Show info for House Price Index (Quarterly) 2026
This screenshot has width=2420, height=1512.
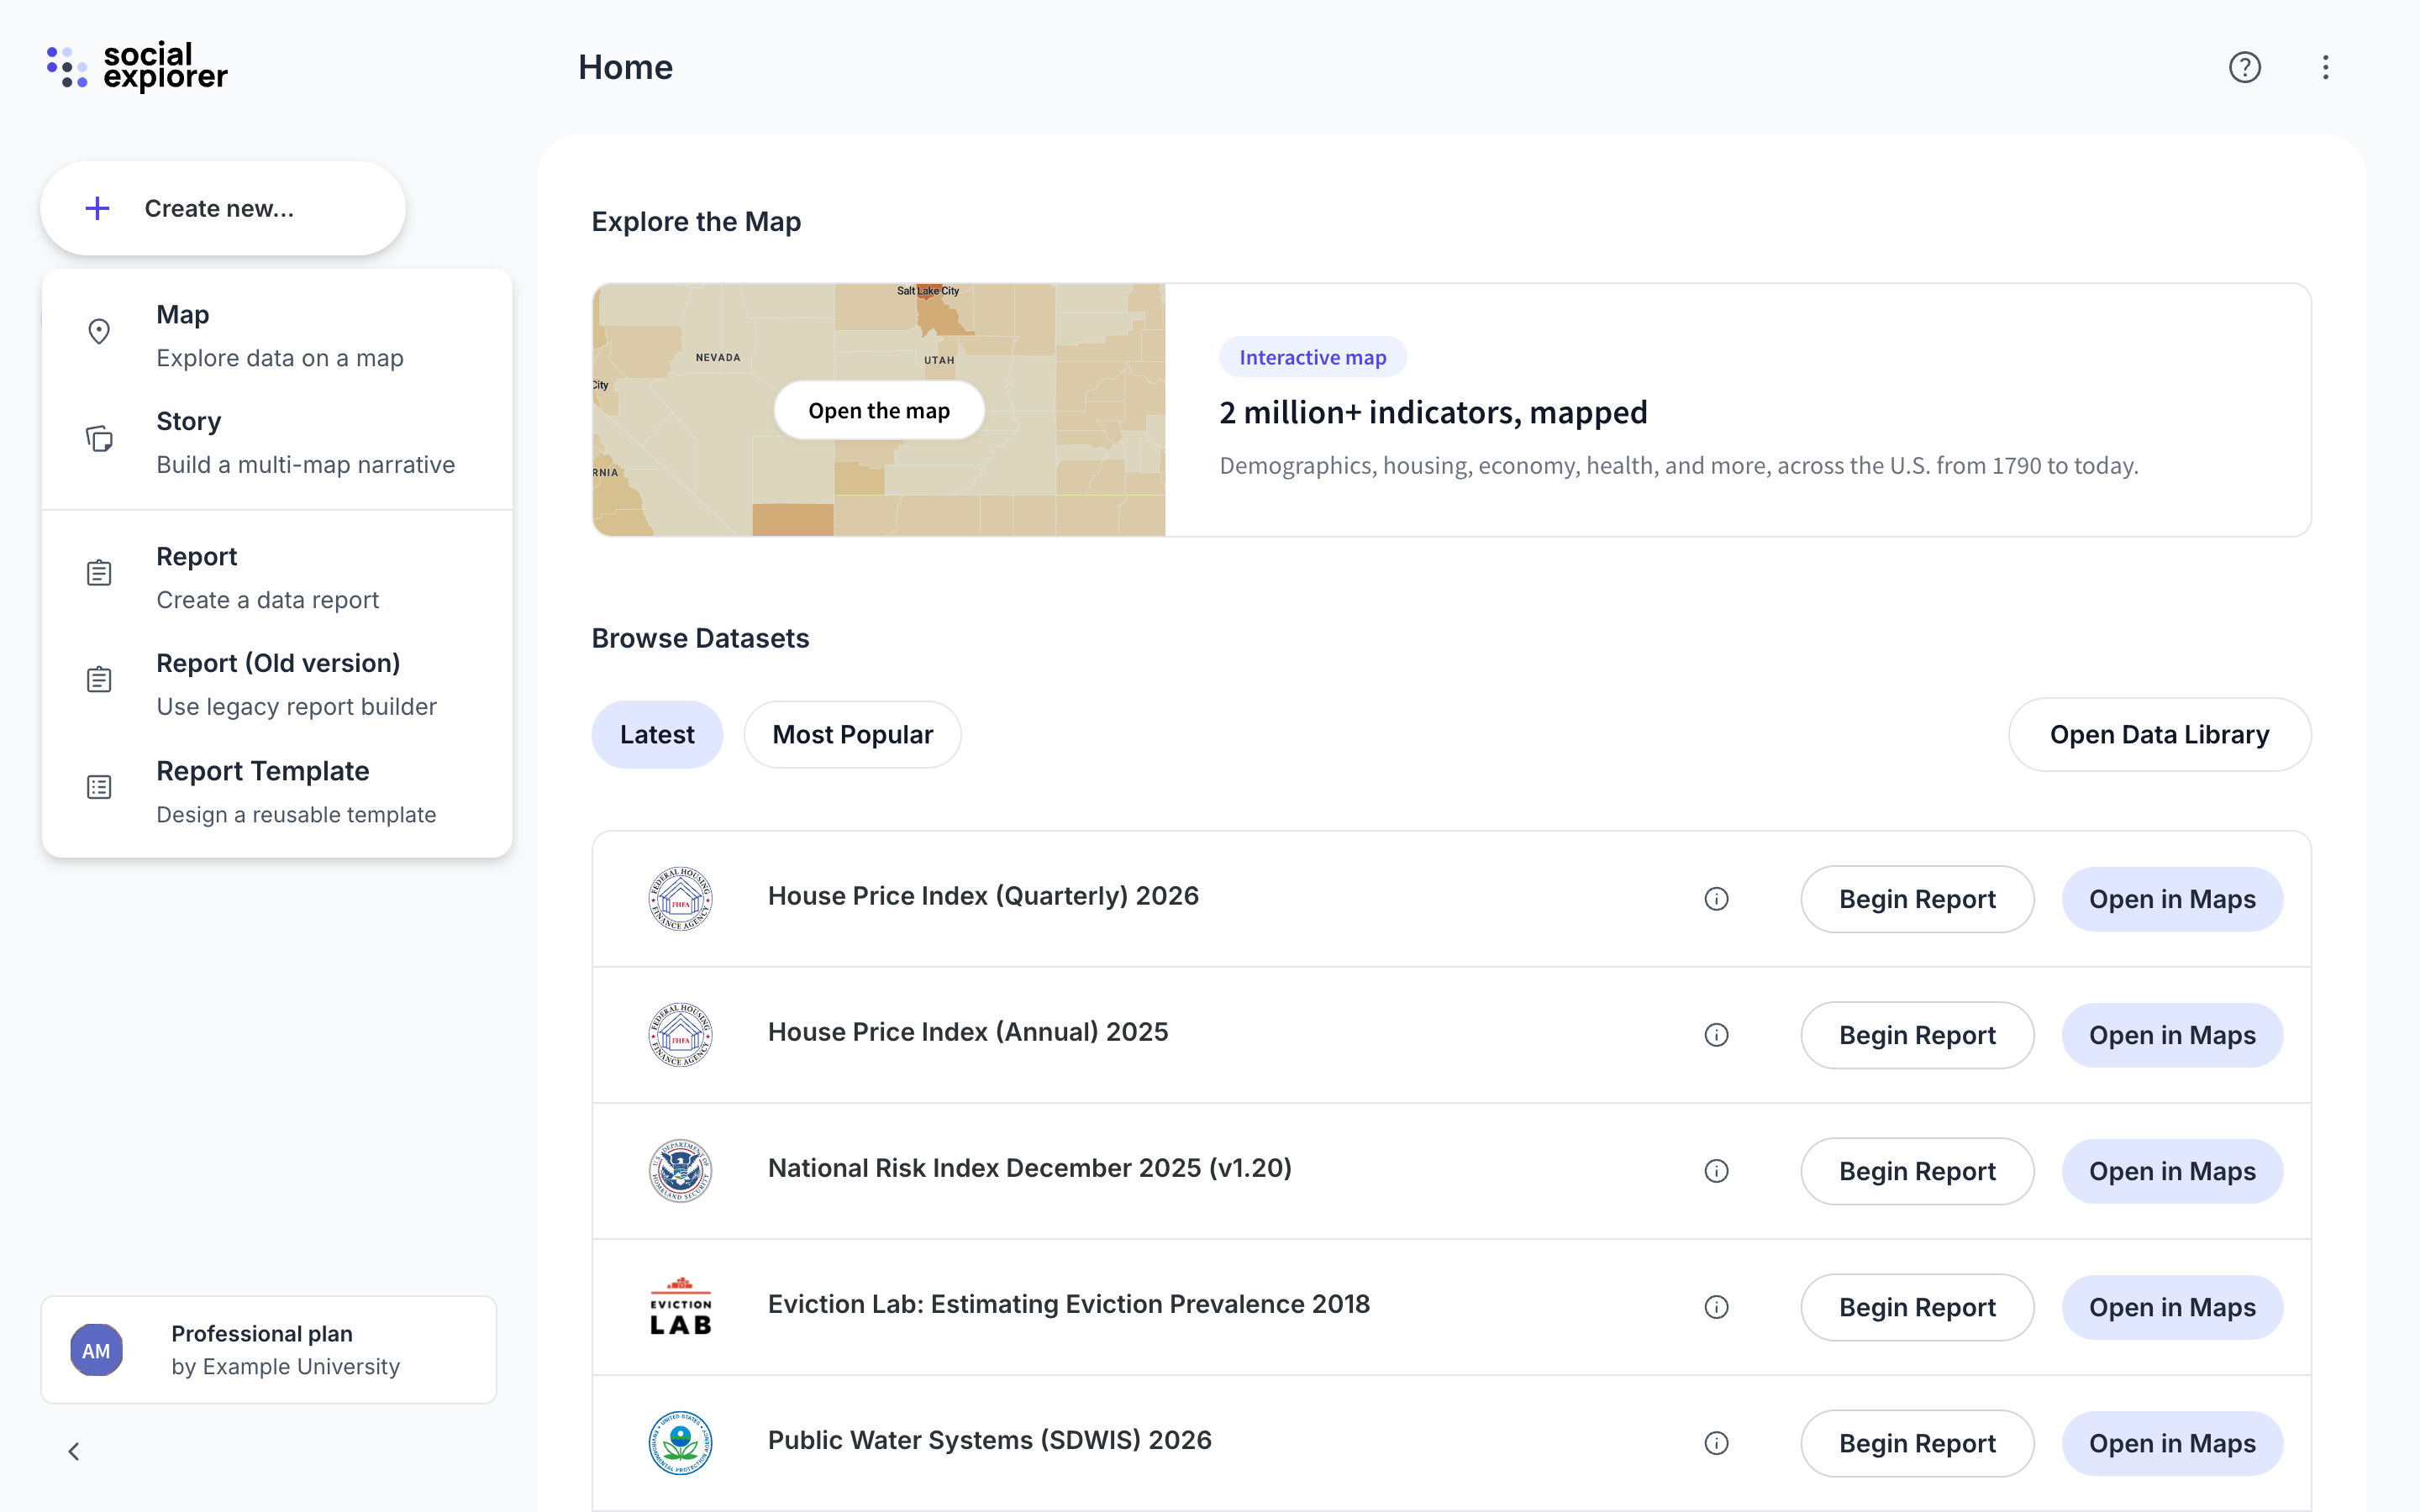click(x=1716, y=899)
